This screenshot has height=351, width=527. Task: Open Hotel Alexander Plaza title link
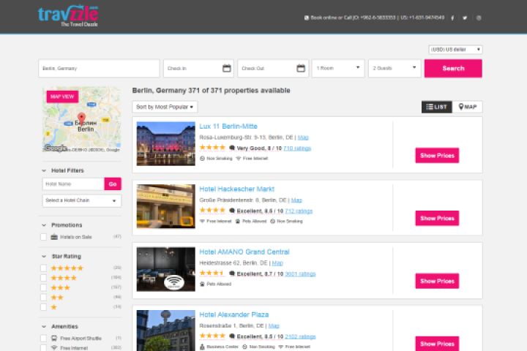coord(234,314)
